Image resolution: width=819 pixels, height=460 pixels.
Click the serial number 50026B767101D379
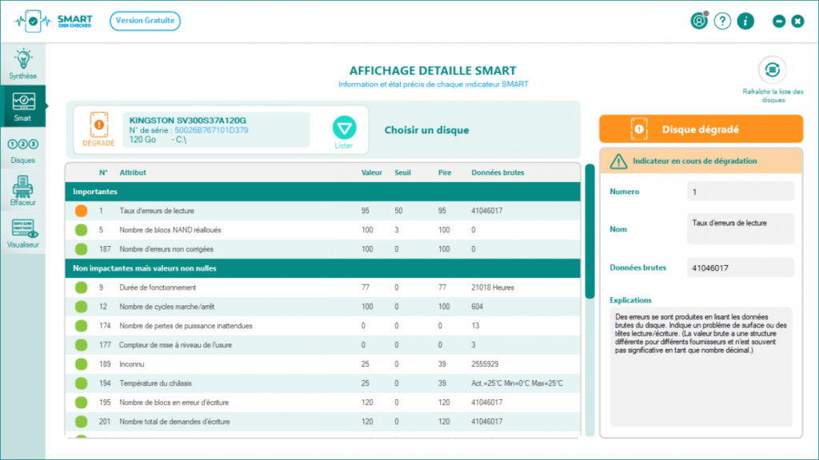click(x=211, y=130)
